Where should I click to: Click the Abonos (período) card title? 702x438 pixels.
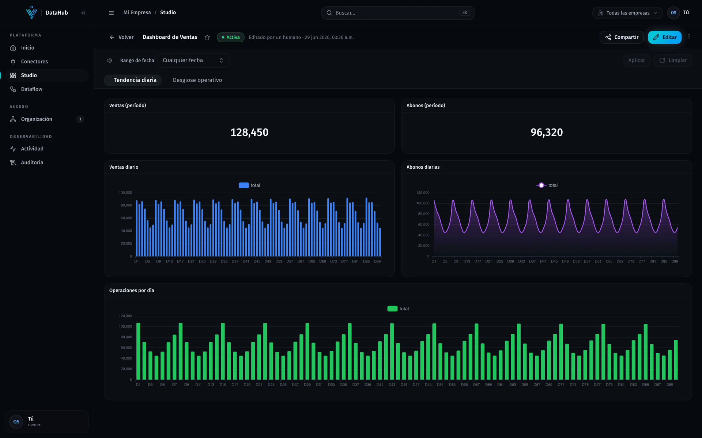pyautogui.click(x=426, y=105)
